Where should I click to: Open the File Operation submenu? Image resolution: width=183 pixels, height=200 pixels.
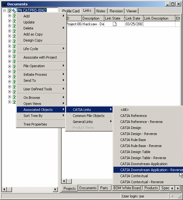(x=41, y=66)
